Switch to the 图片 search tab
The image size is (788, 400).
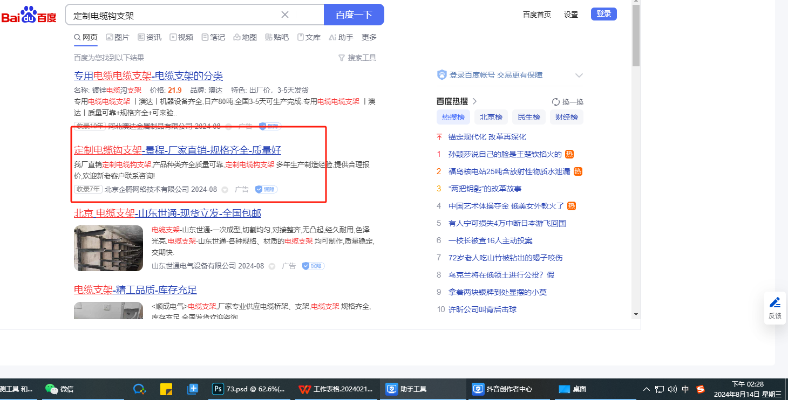[118, 37]
